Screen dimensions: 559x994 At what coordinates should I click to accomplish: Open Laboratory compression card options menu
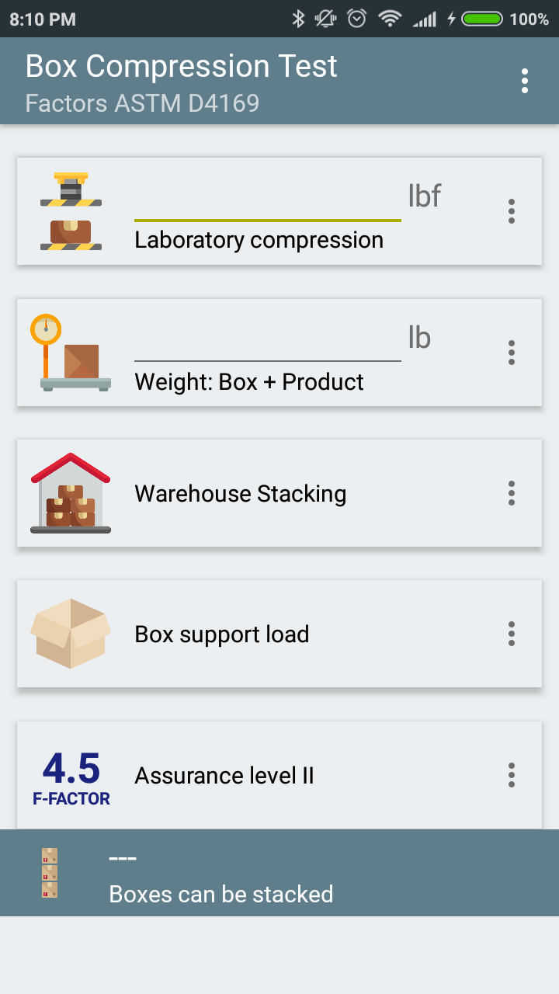click(511, 211)
